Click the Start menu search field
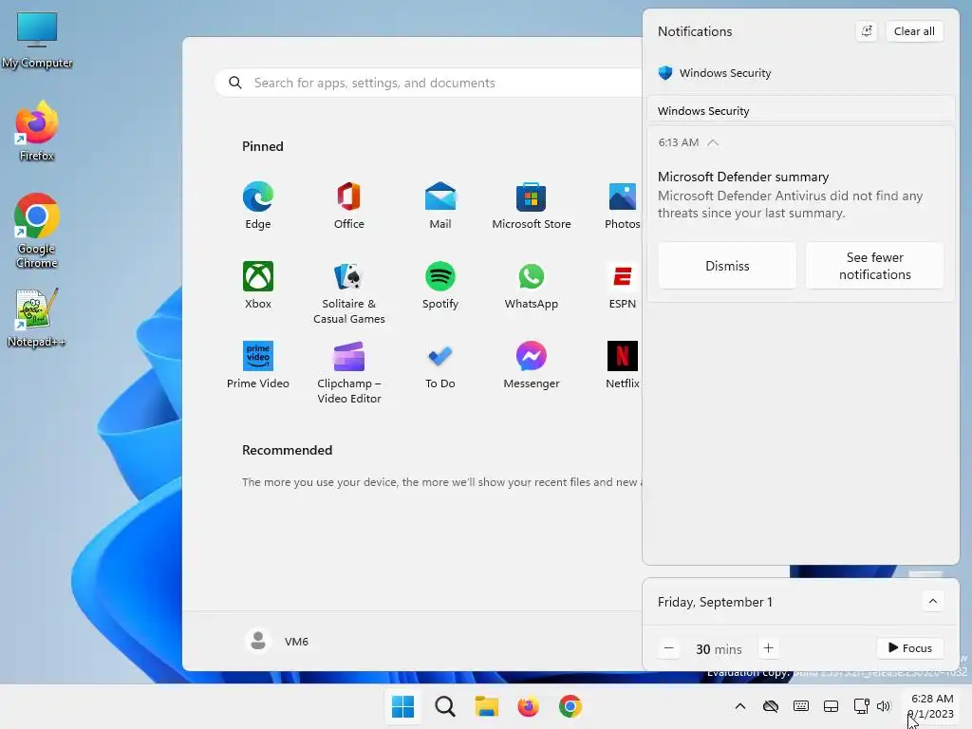 coord(428,83)
